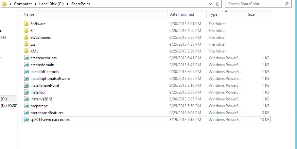Select the createdomain file name
This screenshot has height=149, width=297.
(42, 65)
